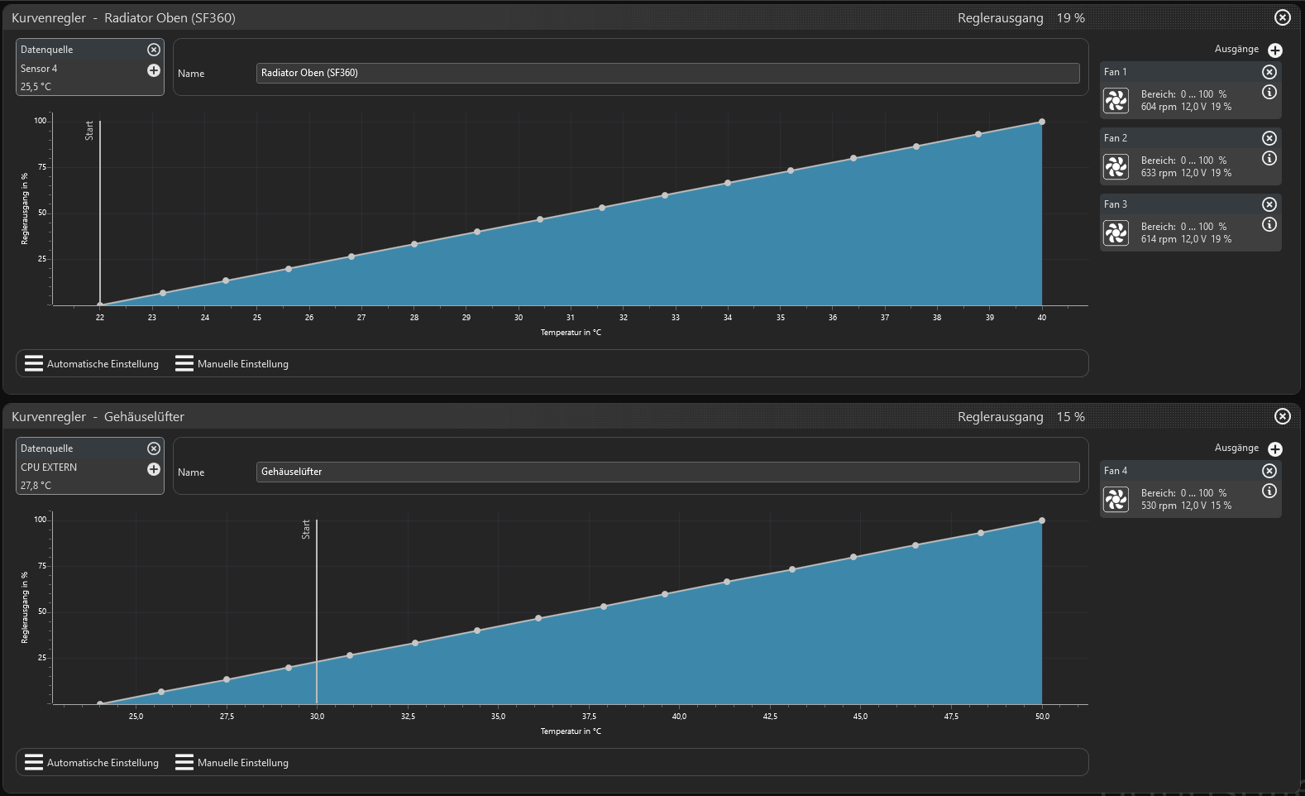This screenshot has width=1305, height=796.
Task: Click the 25,5 °C sensor reading
Action: (36, 87)
